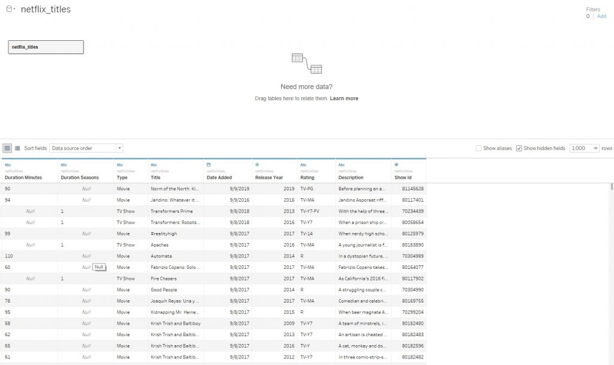Select the Duration Minutes column header

pyautogui.click(x=30, y=171)
